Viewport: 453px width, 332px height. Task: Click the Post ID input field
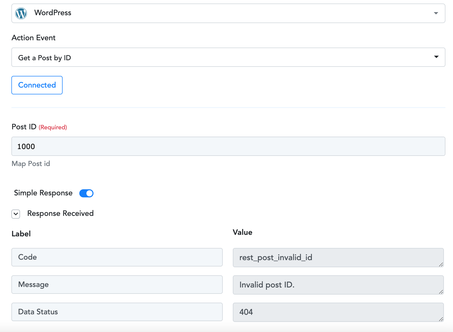[228, 146]
